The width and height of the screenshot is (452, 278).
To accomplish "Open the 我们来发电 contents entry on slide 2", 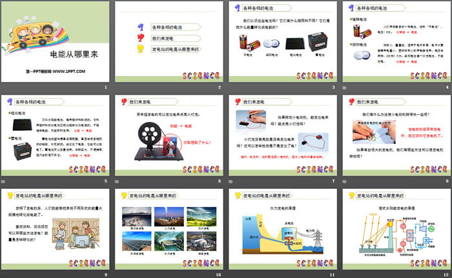I will [165, 39].
